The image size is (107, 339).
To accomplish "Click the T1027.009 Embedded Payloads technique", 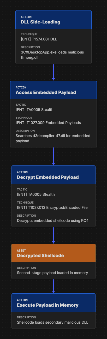I will click(x=48, y=123).
